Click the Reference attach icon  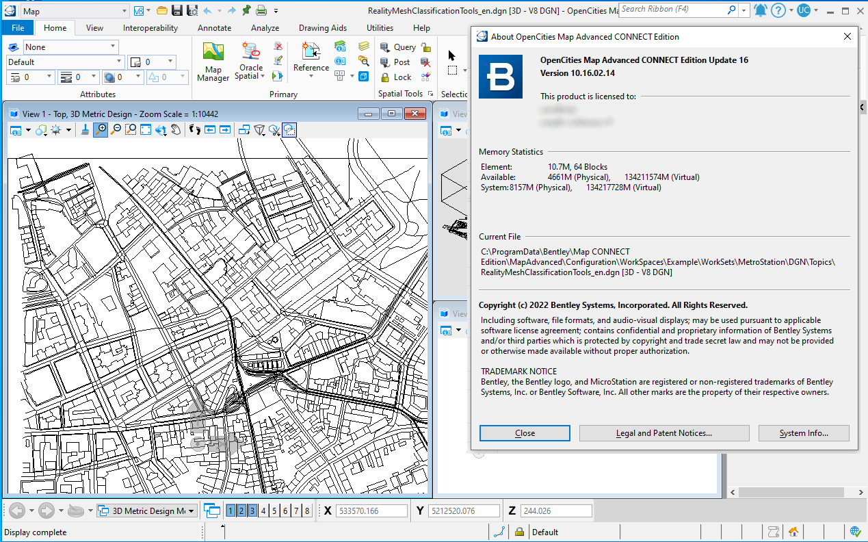[311, 51]
